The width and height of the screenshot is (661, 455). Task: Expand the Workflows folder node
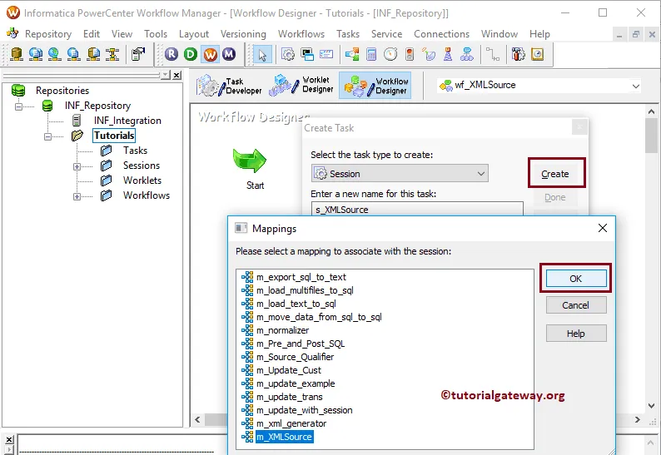point(77,196)
